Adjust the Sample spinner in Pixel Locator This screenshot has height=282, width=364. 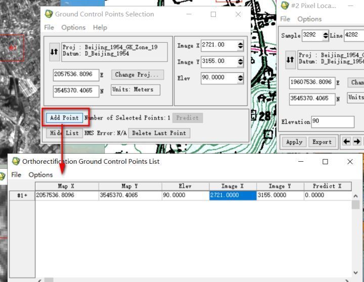(x=326, y=36)
